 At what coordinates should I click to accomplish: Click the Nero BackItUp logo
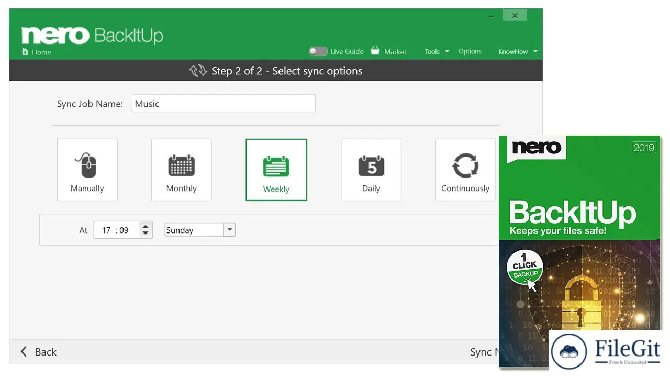[x=92, y=35]
